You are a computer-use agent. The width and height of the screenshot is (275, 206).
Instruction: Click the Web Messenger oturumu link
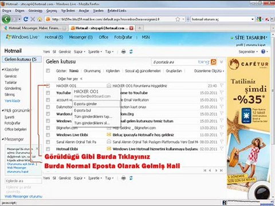coord(23,196)
